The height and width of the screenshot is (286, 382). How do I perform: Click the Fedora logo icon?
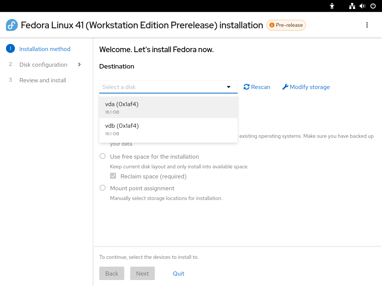pos(12,25)
